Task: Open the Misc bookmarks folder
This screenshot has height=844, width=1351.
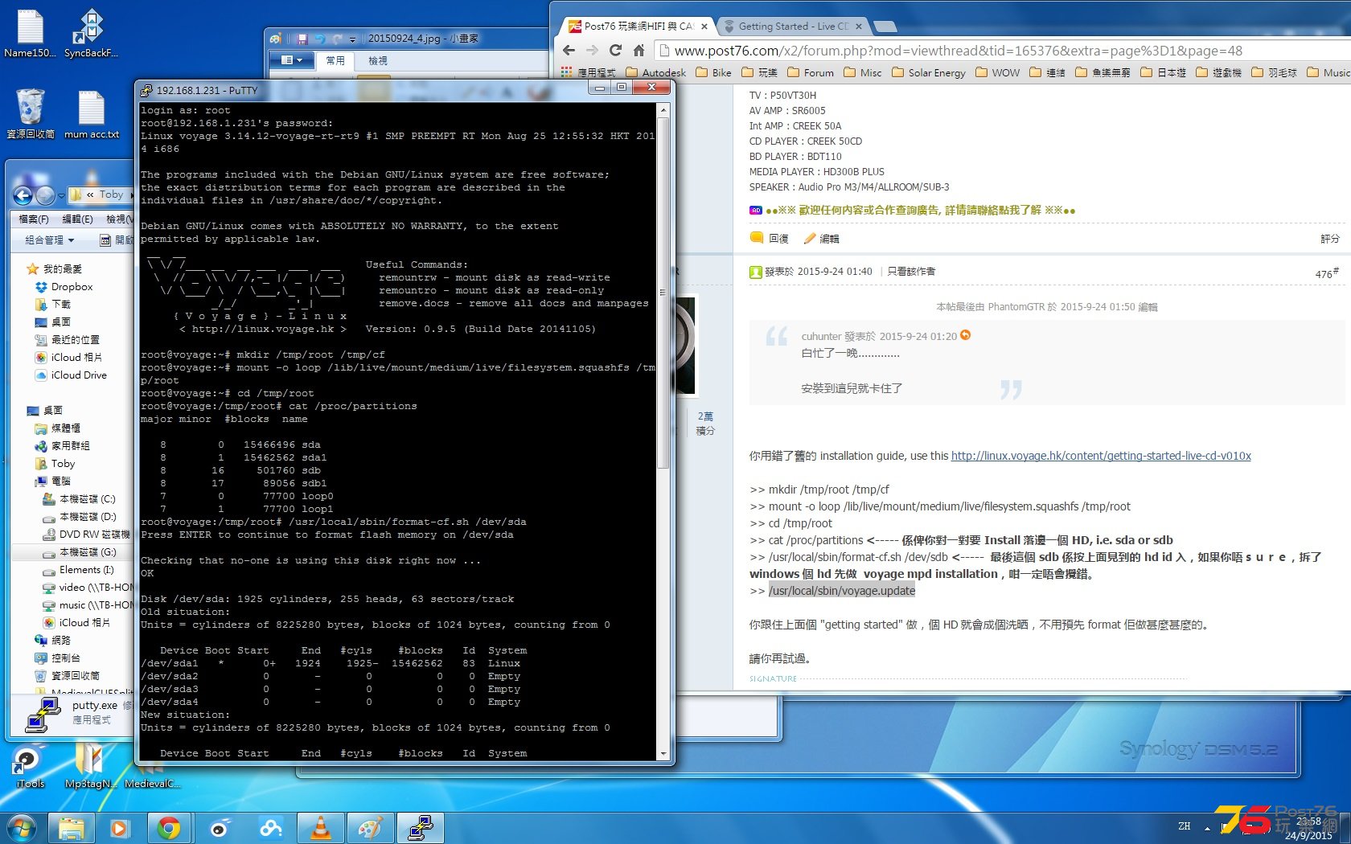Action: tap(863, 72)
